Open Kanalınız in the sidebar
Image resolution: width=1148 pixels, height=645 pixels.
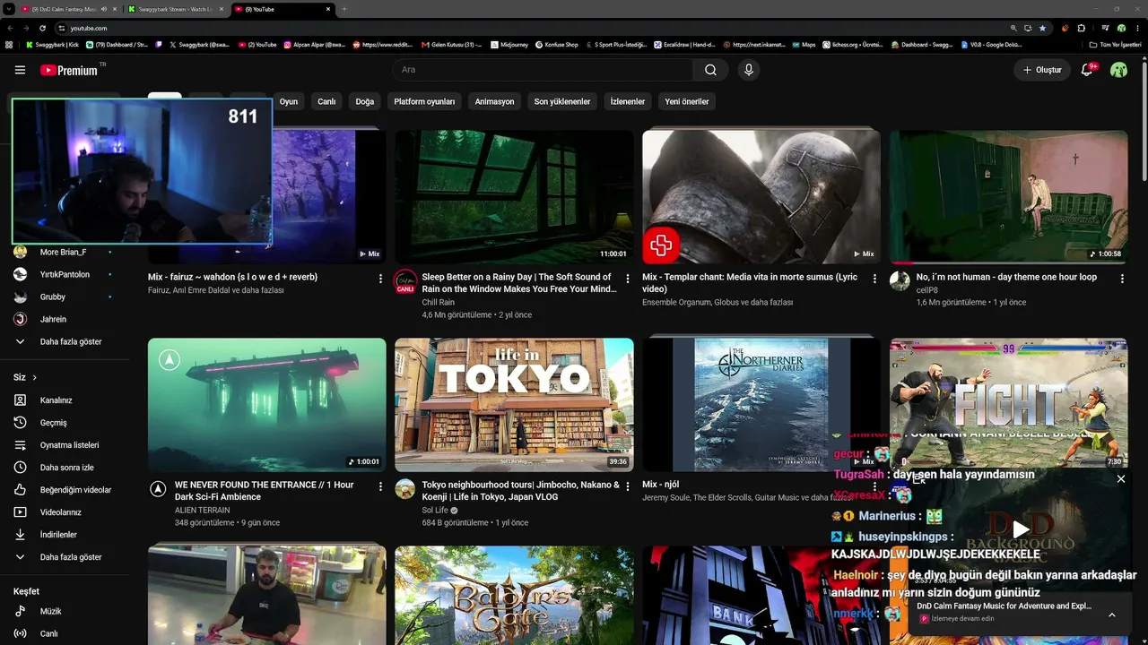[x=56, y=400]
